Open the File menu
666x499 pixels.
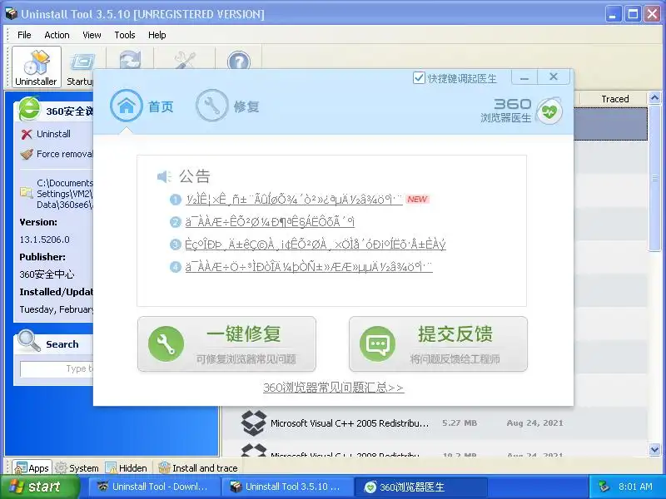tap(24, 35)
